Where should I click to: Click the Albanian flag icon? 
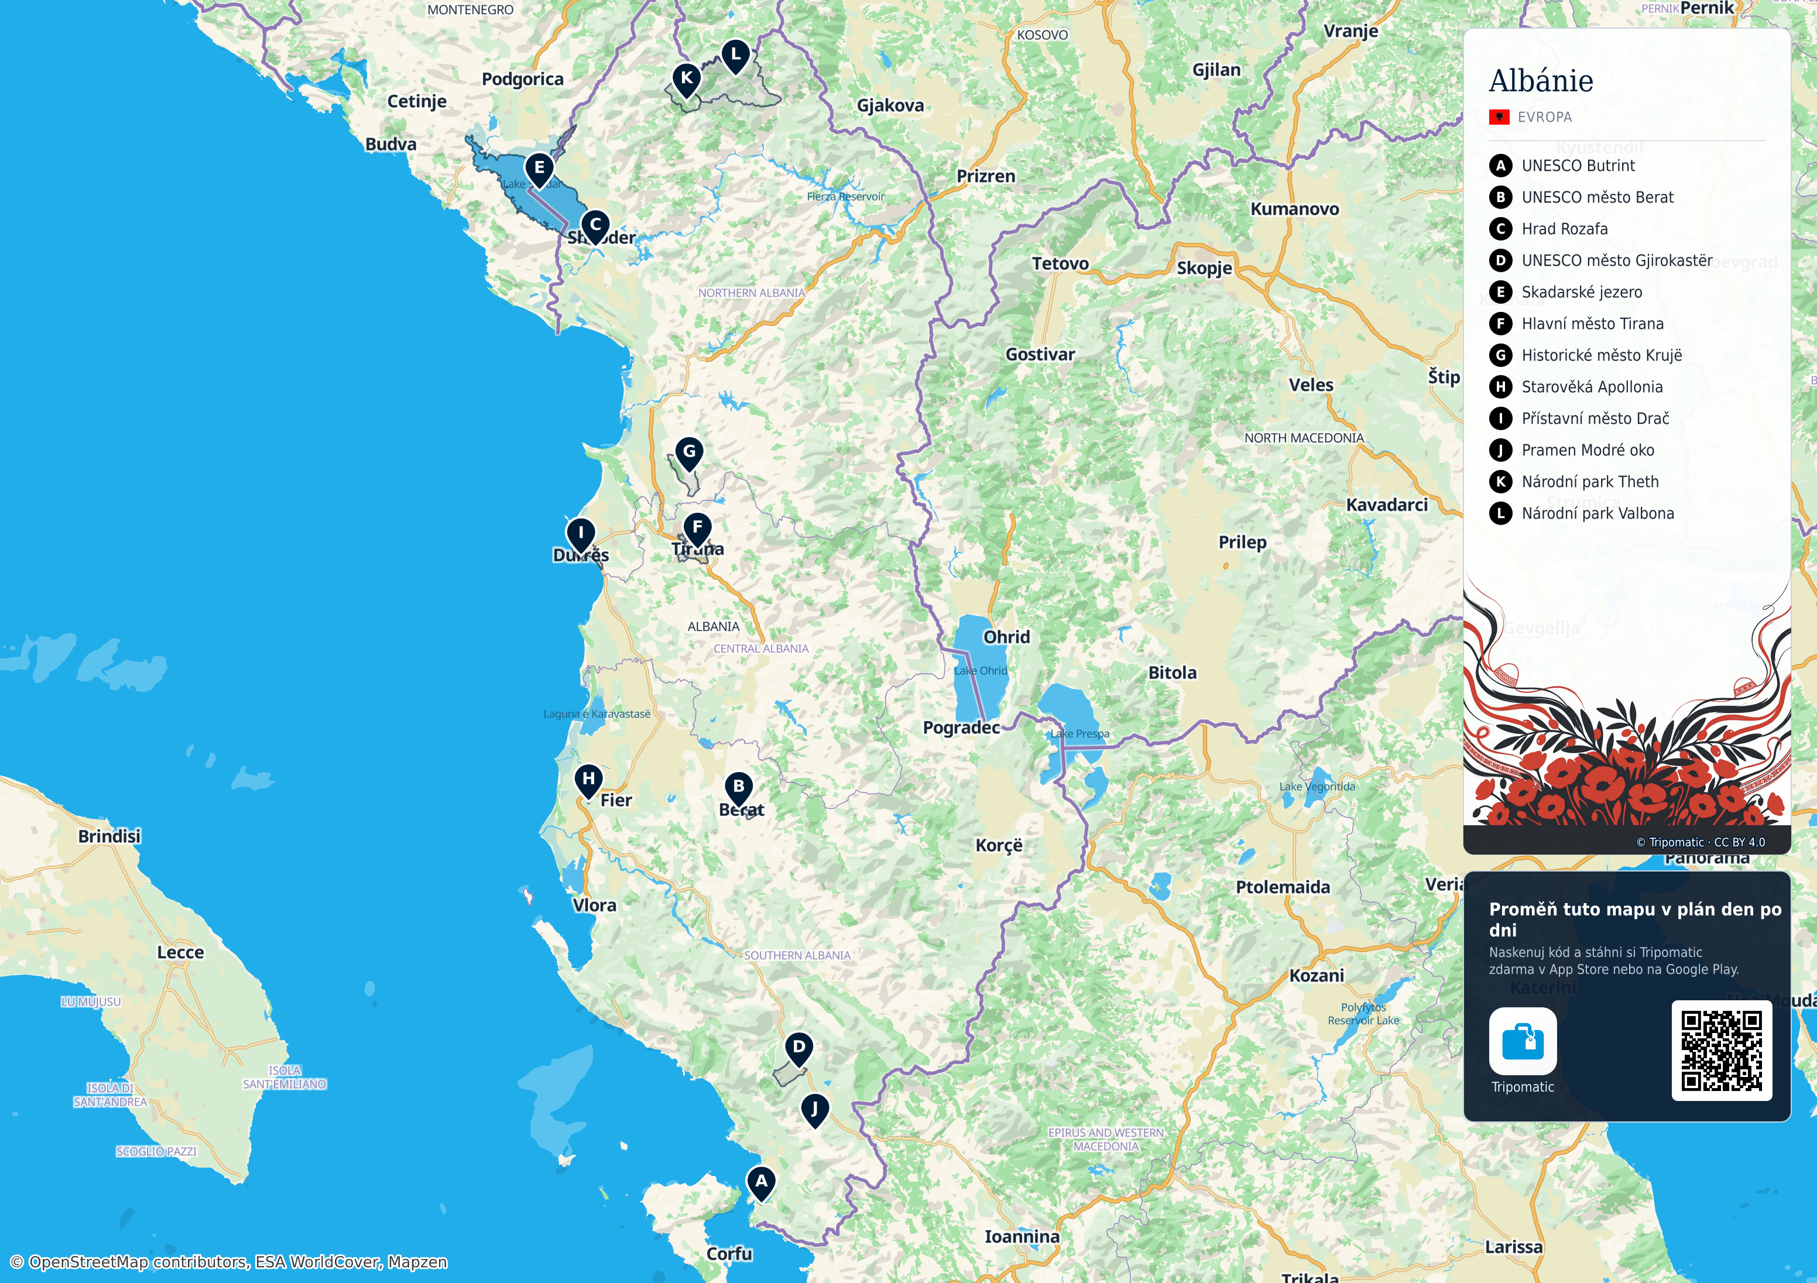click(x=1499, y=117)
